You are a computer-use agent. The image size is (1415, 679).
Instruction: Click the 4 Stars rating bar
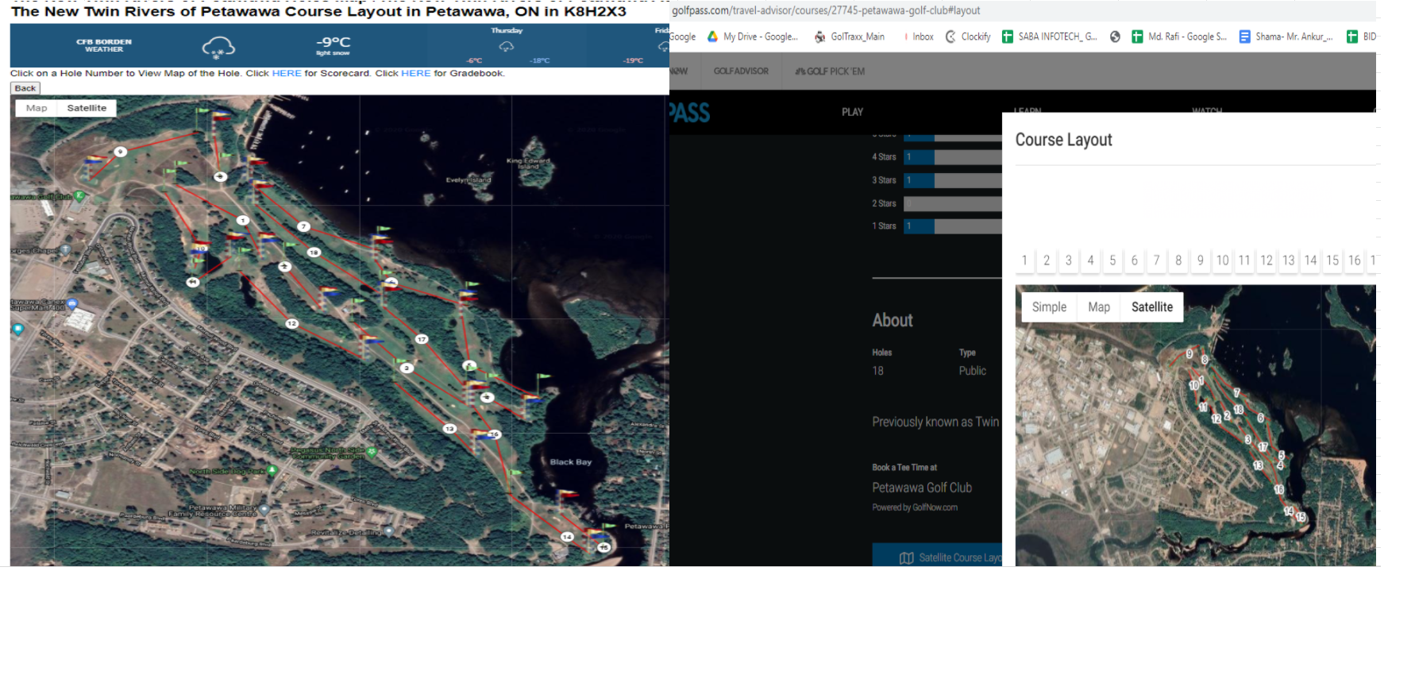tap(953, 157)
